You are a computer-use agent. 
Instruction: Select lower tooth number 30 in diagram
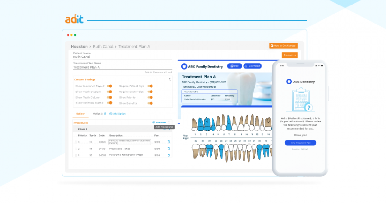(x=209, y=151)
